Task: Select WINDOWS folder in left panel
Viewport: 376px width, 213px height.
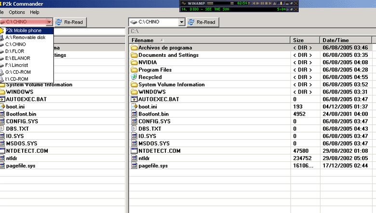Action: point(20,92)
